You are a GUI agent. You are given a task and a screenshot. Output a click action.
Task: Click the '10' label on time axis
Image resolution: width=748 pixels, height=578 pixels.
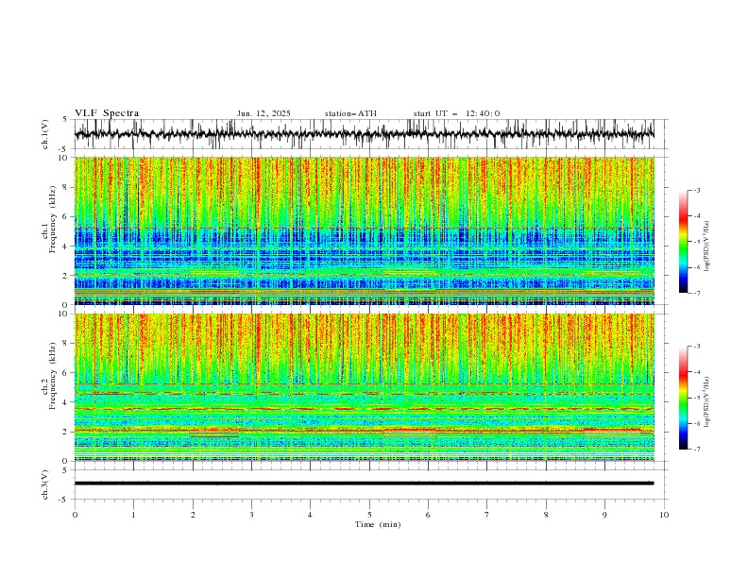(x=664, y=515)
